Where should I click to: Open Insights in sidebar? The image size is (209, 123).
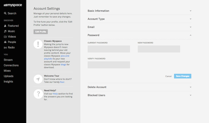click(8, 82)
